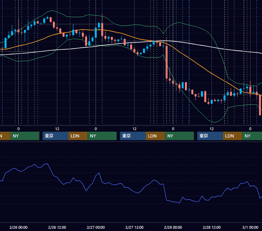Select the LDN session bar before 2/27 00:00
This screenshot has height=231, width=262.
coord(78,136)
